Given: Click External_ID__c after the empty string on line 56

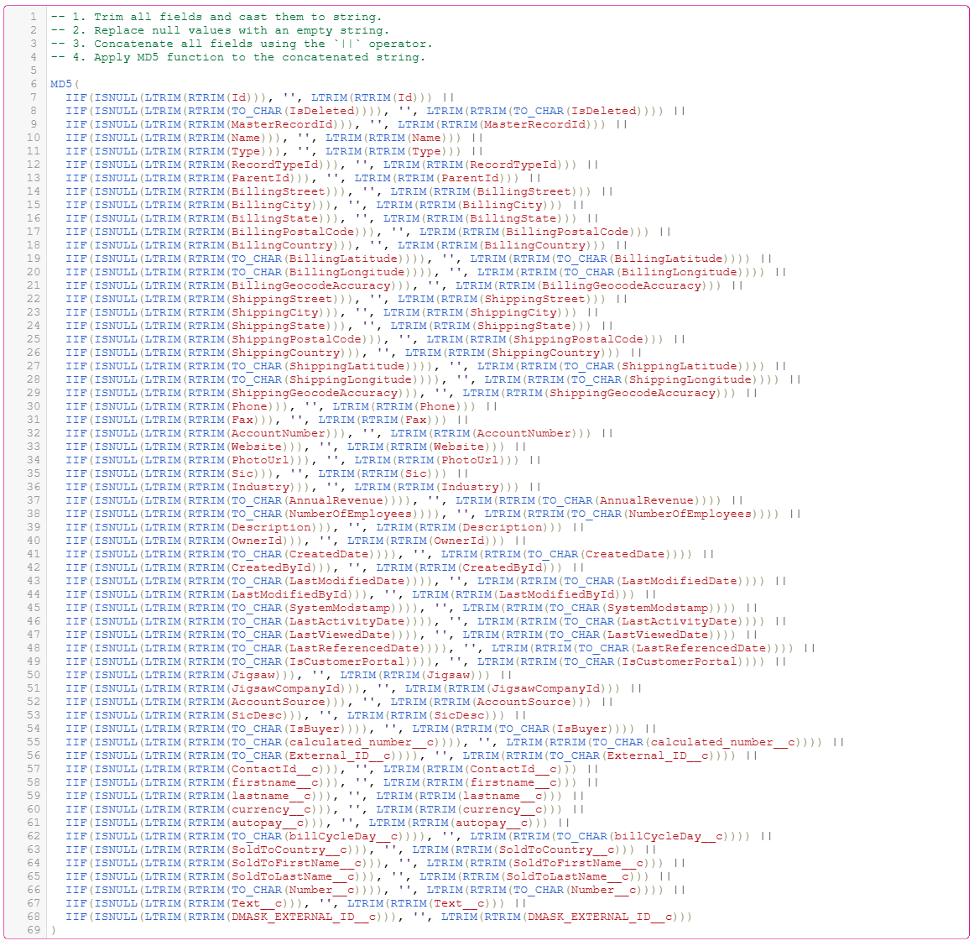Looking at the screenshot, I should tap(658, 755).
